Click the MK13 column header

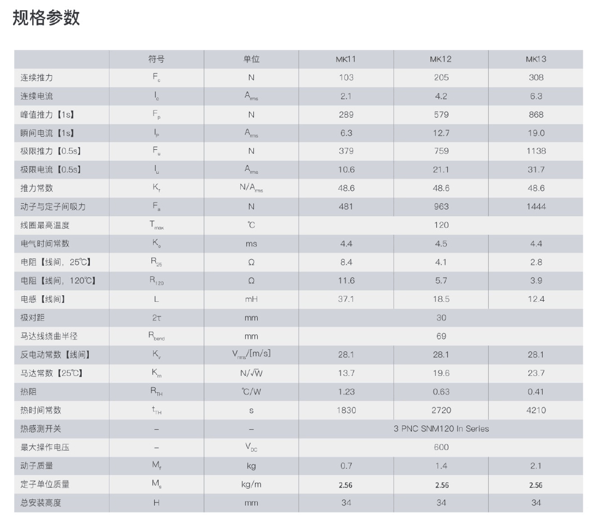[x=536, y=59]
